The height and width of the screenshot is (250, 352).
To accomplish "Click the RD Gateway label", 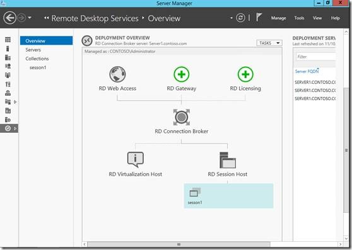I will (182, 89).
